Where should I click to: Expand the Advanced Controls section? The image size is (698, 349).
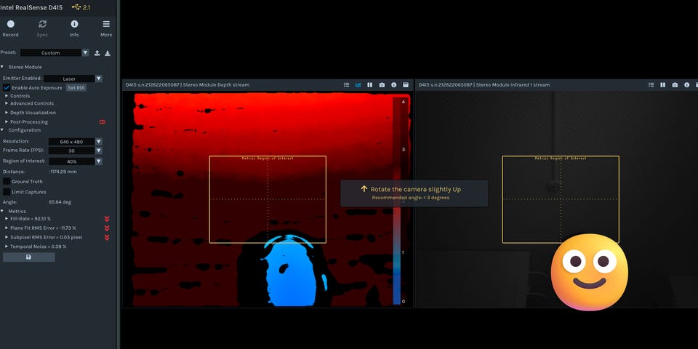(x=7, y=103)
